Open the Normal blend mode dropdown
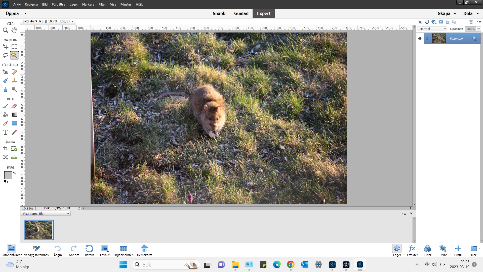The height and width of the screenshot is (272, 483). 432,29
